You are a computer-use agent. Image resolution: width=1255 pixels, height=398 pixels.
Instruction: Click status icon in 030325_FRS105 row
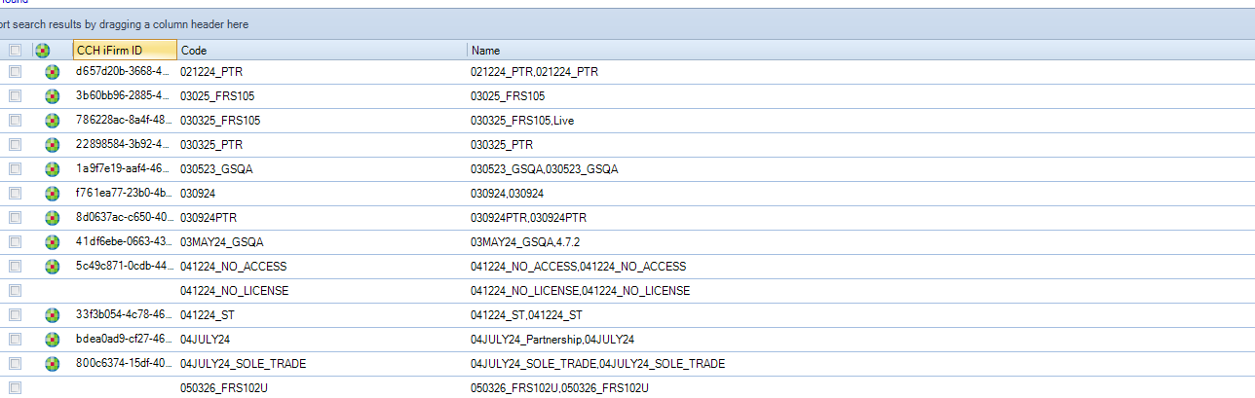(x=52, y=121)
